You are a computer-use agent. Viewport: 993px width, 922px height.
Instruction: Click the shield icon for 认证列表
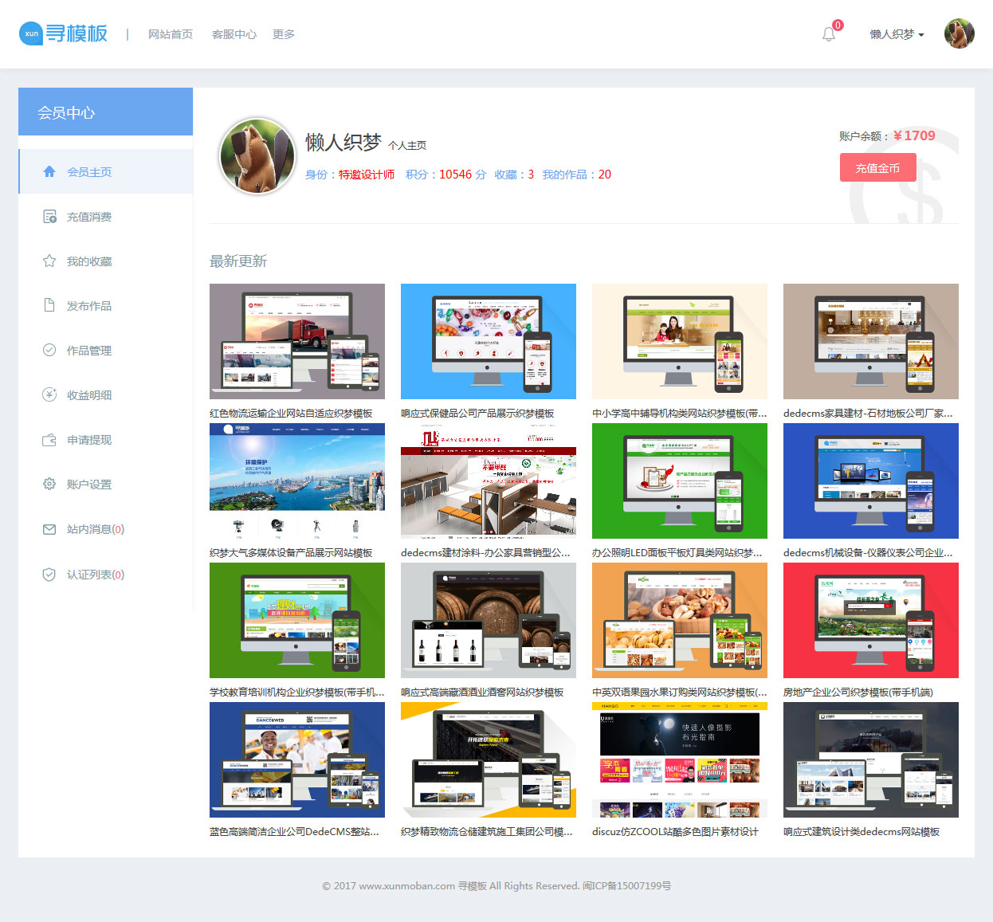point(49,575)
